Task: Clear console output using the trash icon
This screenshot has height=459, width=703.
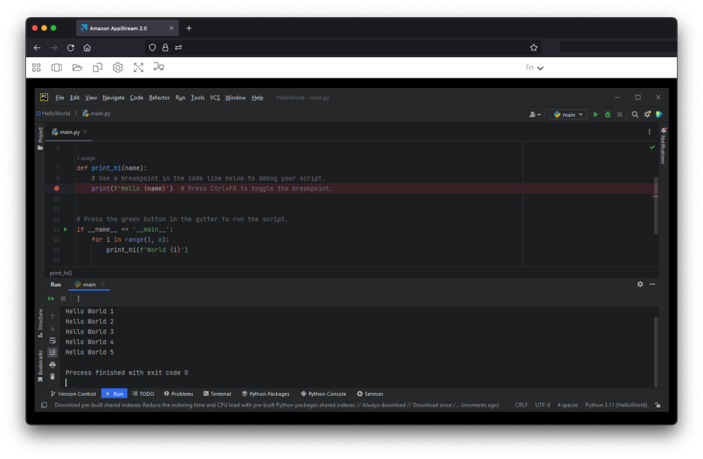Action: (x=52, y=376)
